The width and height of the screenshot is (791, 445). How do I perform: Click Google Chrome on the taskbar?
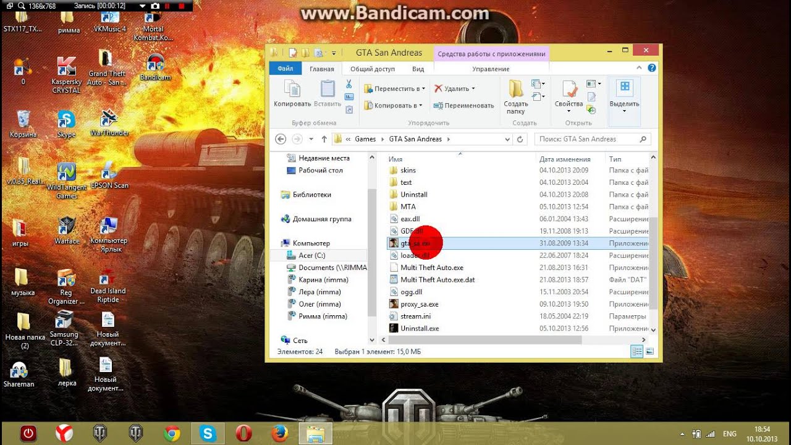172,434
